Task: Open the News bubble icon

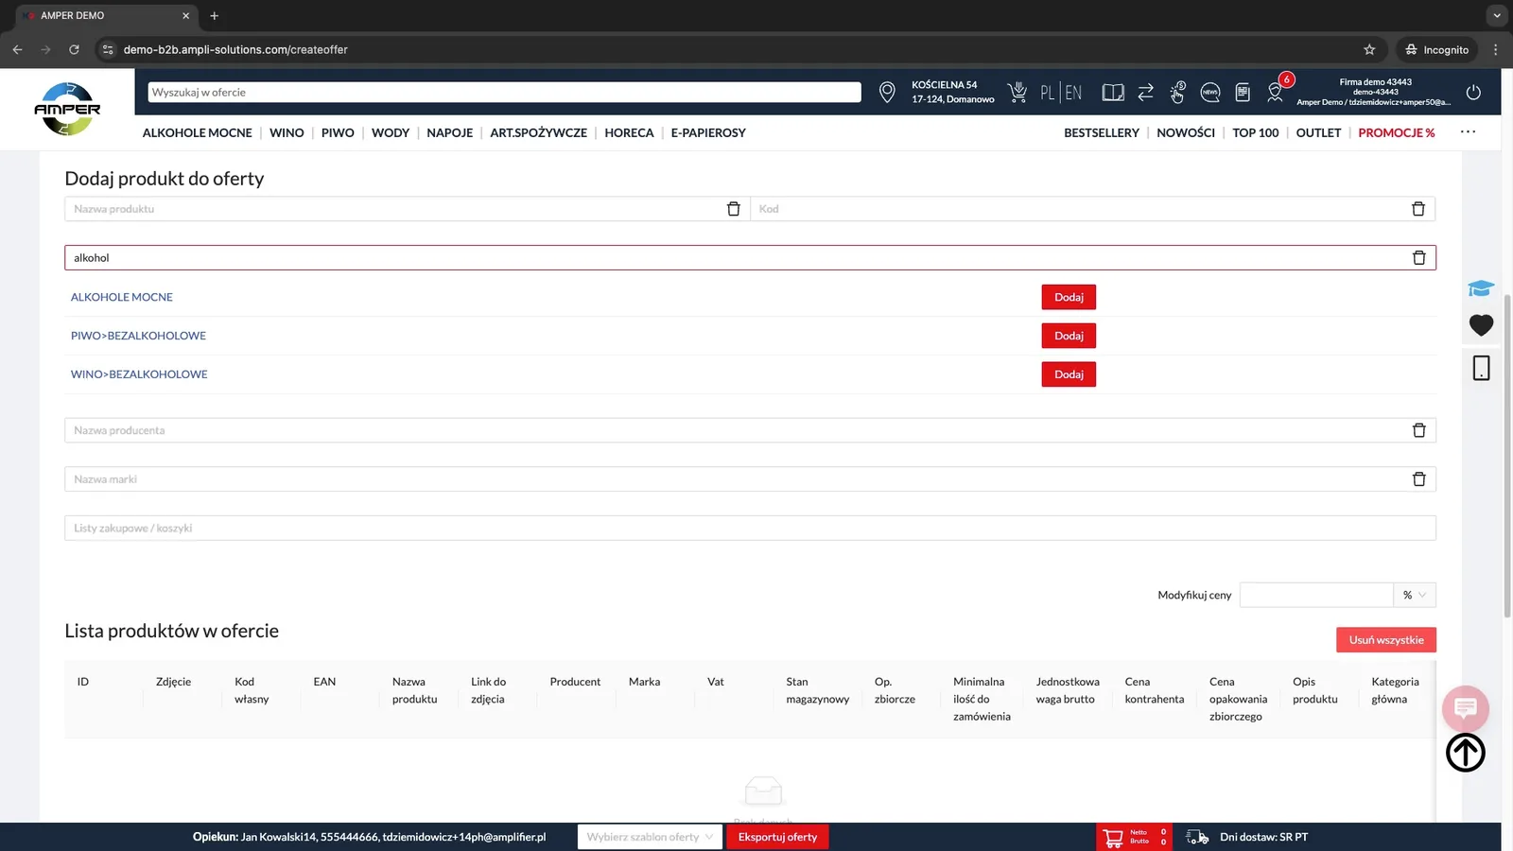Action: pyautogui.click(x=1209, y=92)
